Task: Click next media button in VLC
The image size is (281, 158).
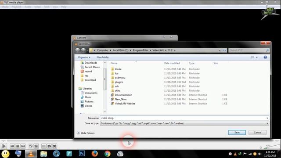Action: (23, 146)
